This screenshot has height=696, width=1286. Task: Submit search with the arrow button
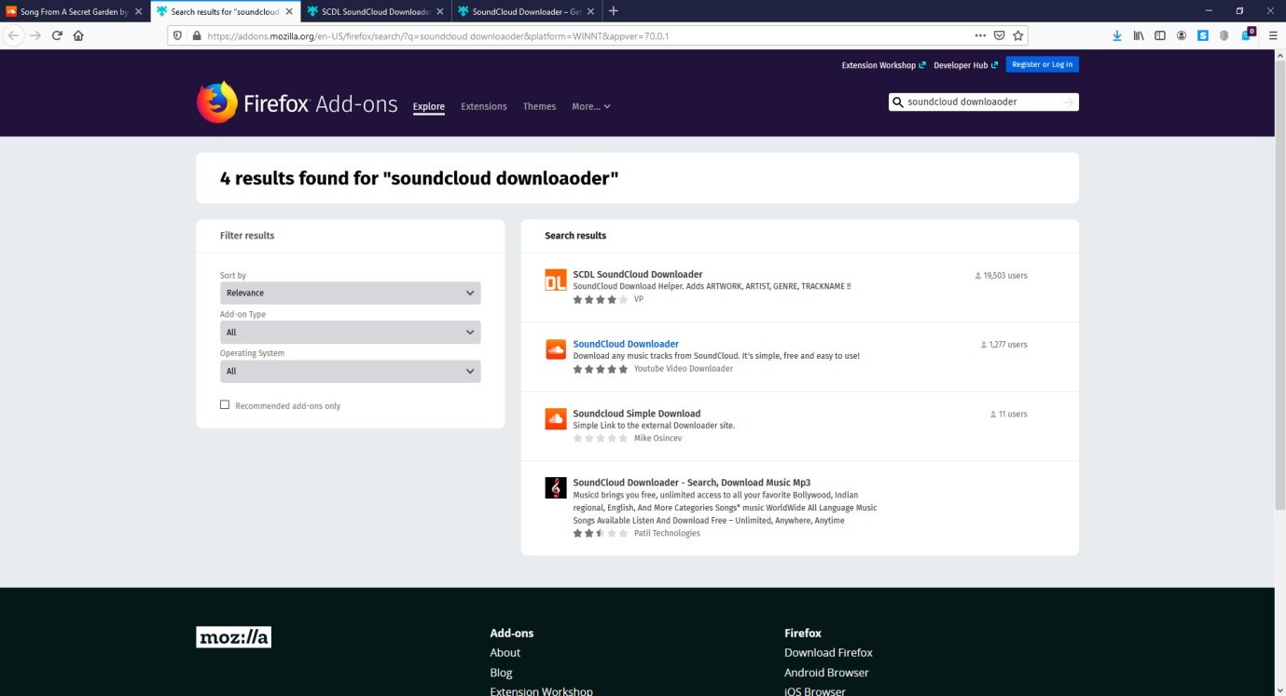tap(1068, 102)
